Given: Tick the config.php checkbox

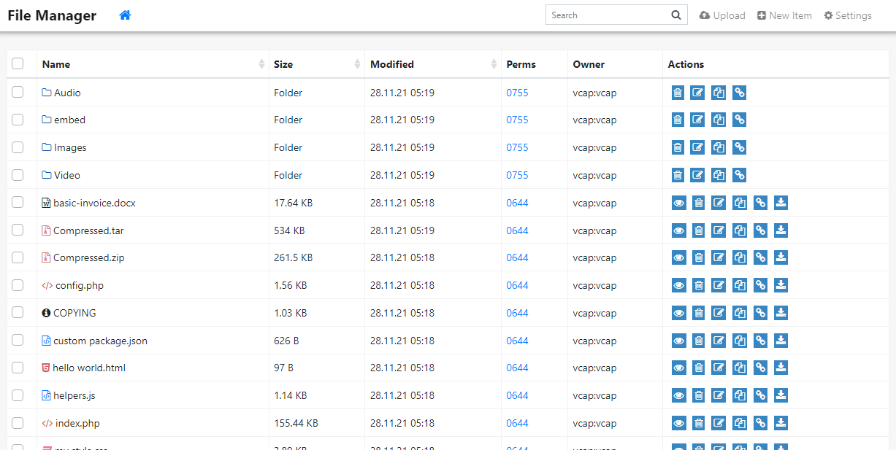Looking at the screenshot, I should [18, 284].
